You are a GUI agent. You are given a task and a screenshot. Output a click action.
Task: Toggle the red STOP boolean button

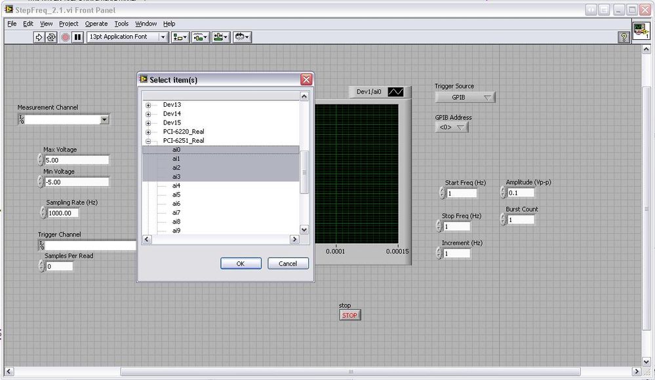point(349,315)
